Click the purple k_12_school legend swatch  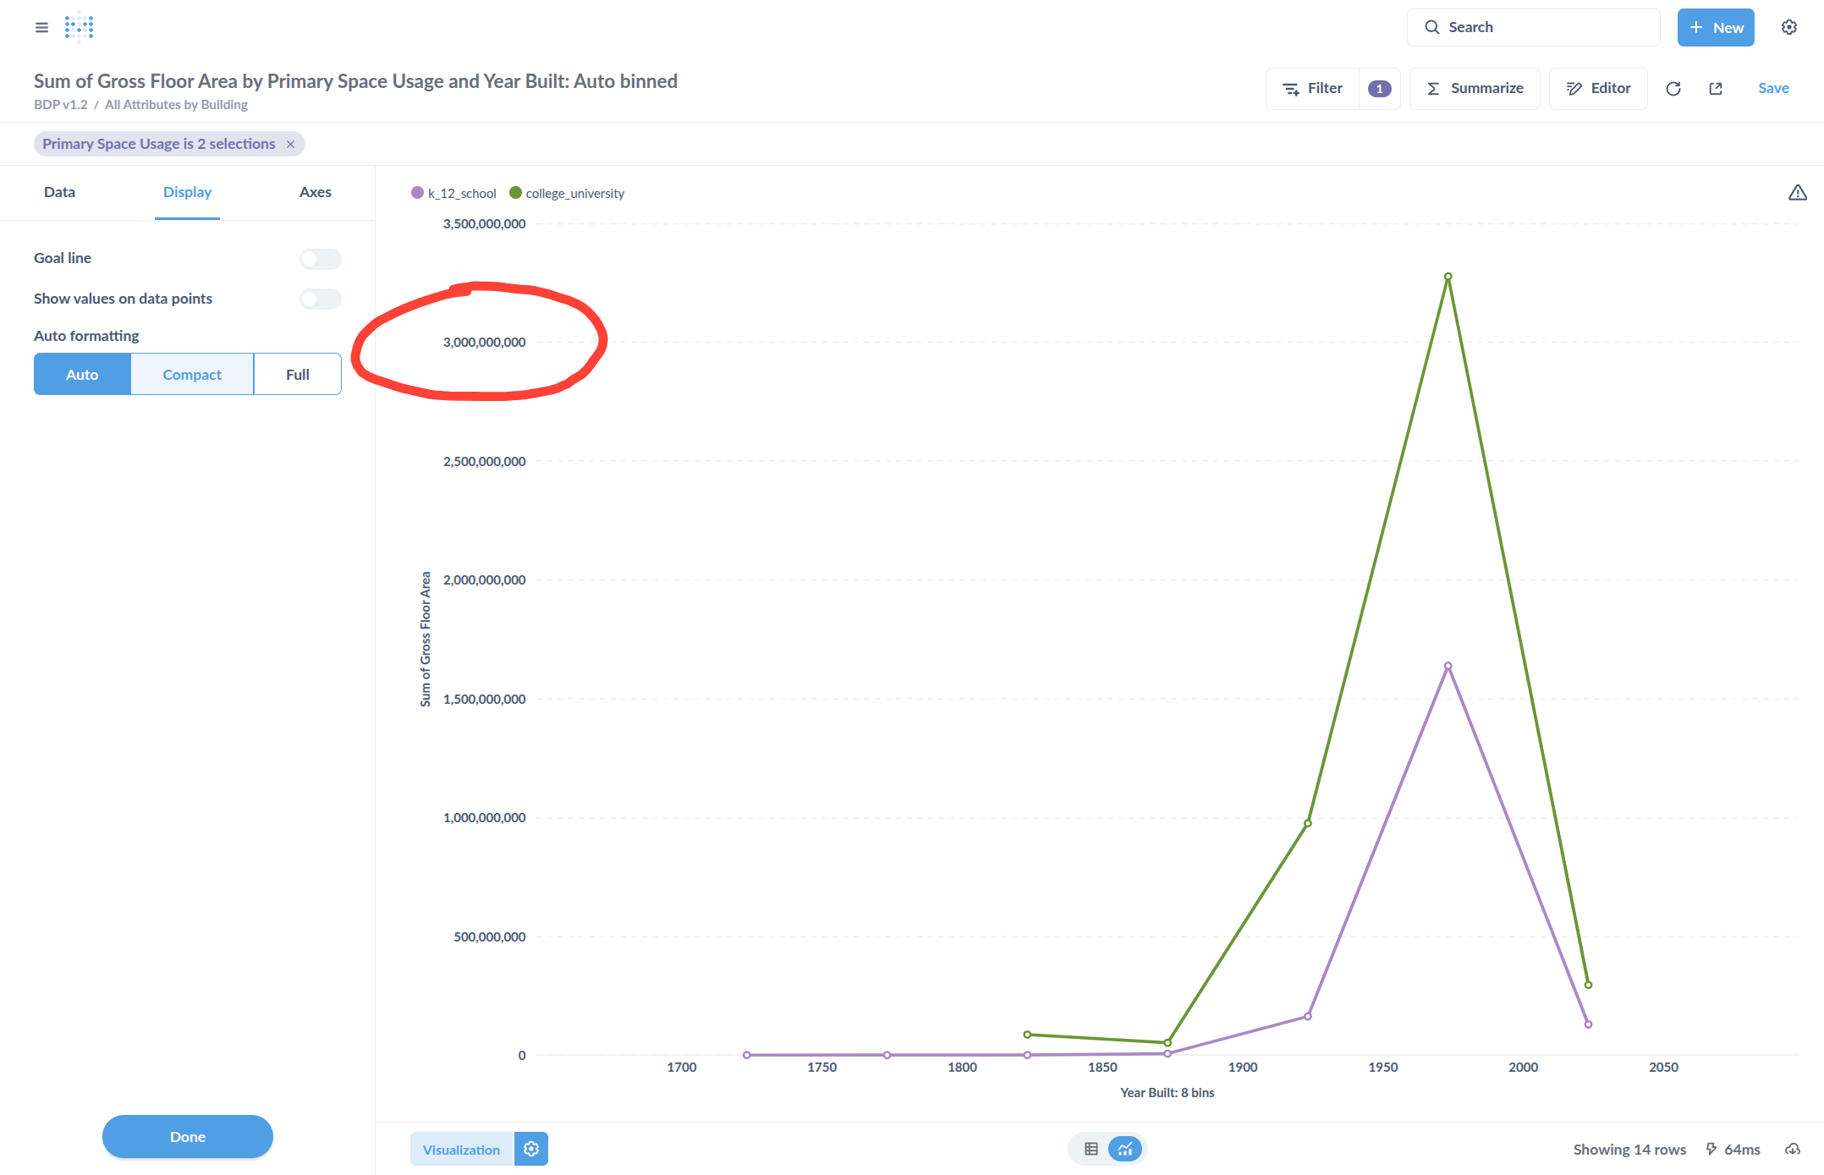[x=417, y=193]
